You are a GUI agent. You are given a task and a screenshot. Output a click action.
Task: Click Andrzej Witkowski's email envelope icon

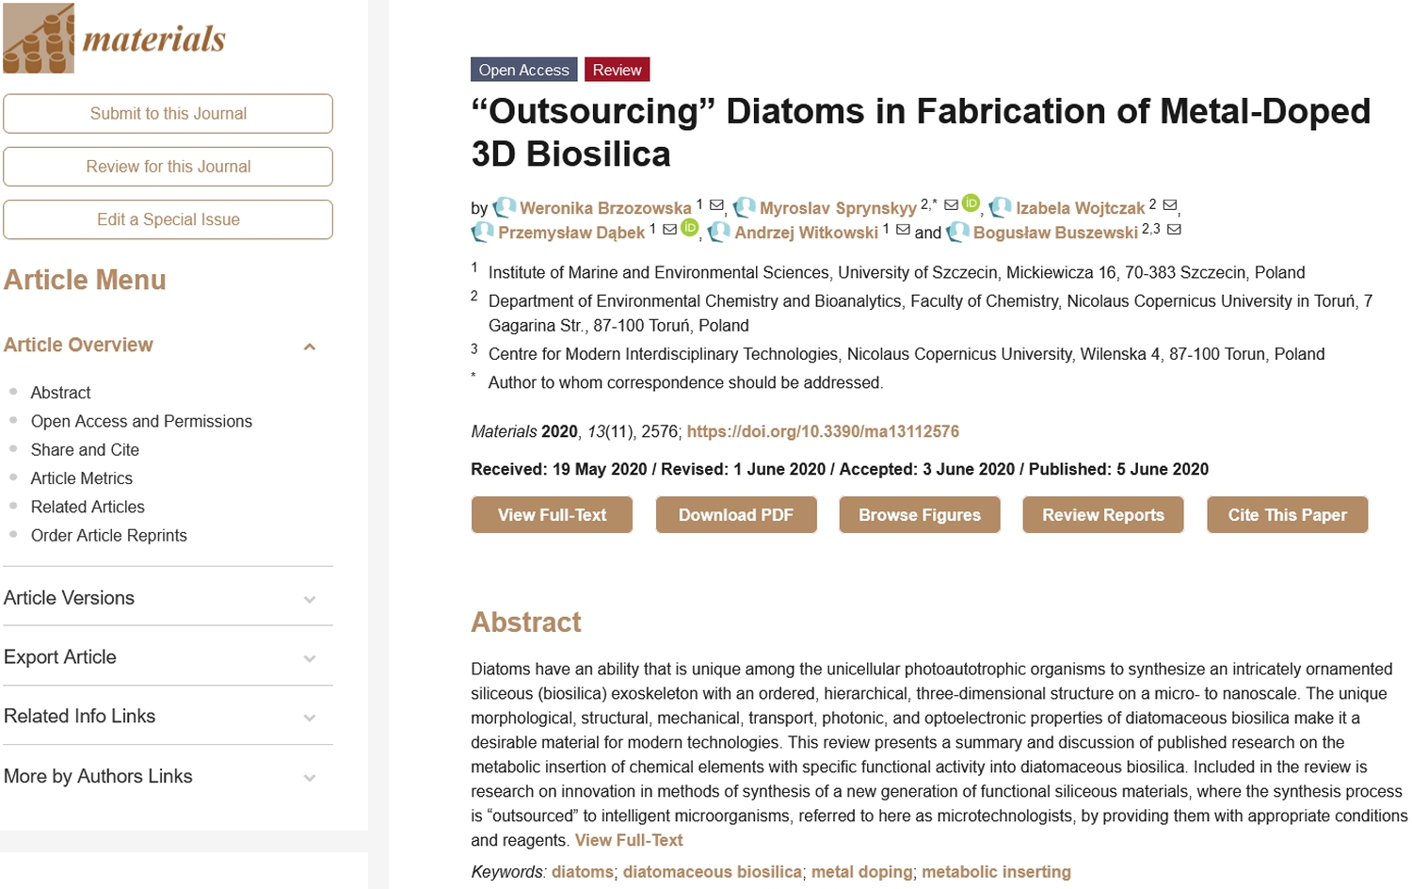click(903, 229)
